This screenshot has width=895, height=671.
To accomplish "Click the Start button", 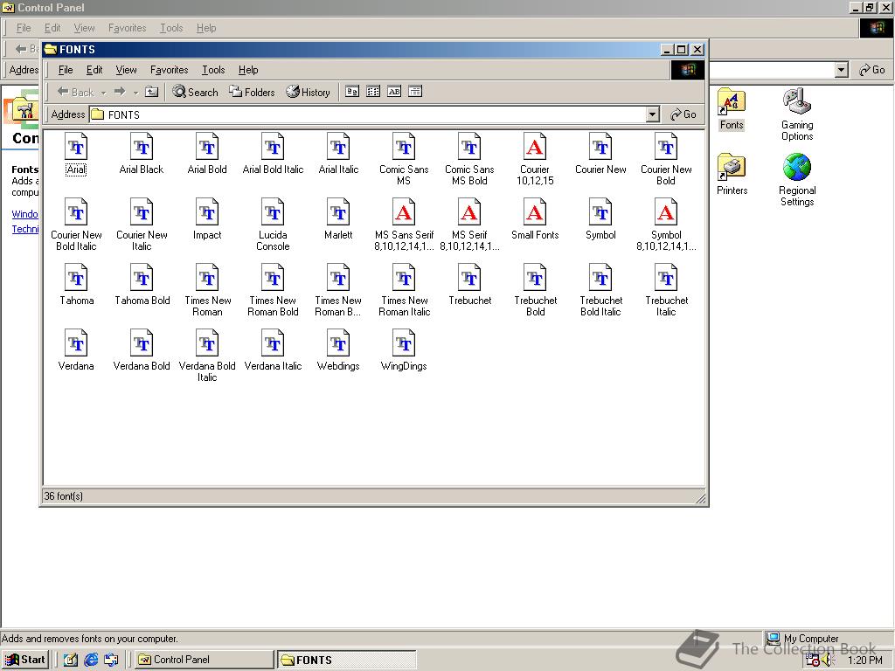I will click(24, 660).
